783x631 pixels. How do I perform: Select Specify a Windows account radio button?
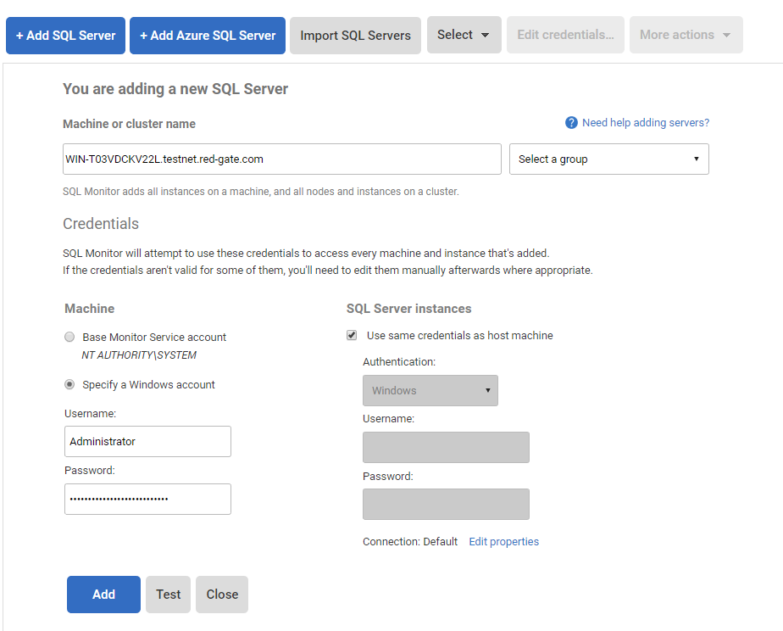70,385
